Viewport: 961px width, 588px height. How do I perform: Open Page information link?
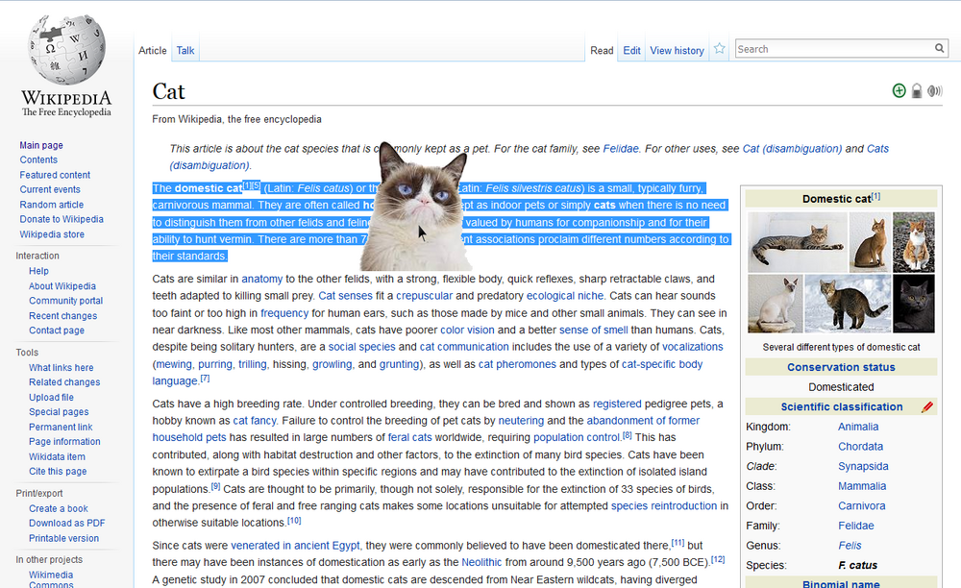64,442
